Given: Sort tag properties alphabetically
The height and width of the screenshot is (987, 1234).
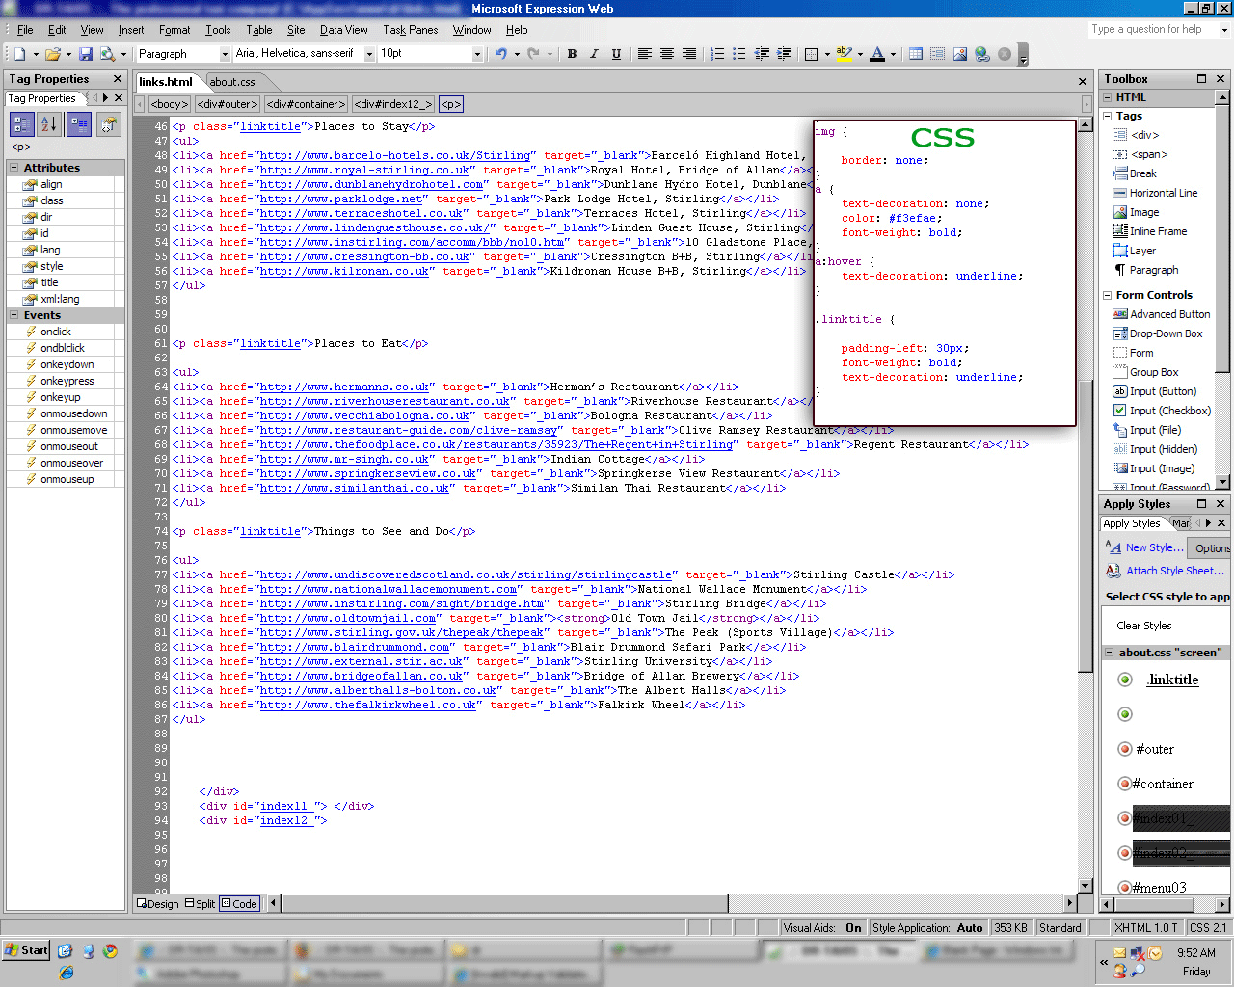Looking at the screenshot, I should (x=49, y=123).
